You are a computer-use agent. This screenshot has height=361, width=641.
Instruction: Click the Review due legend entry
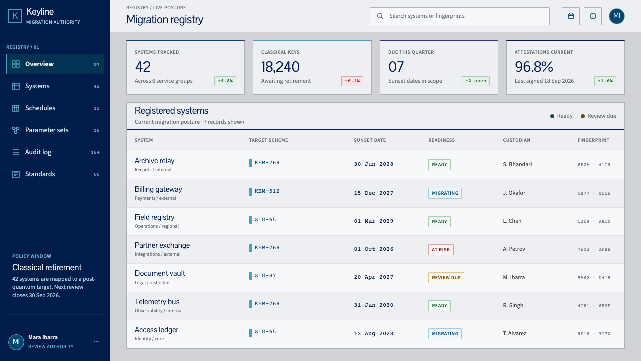(598, 116)
